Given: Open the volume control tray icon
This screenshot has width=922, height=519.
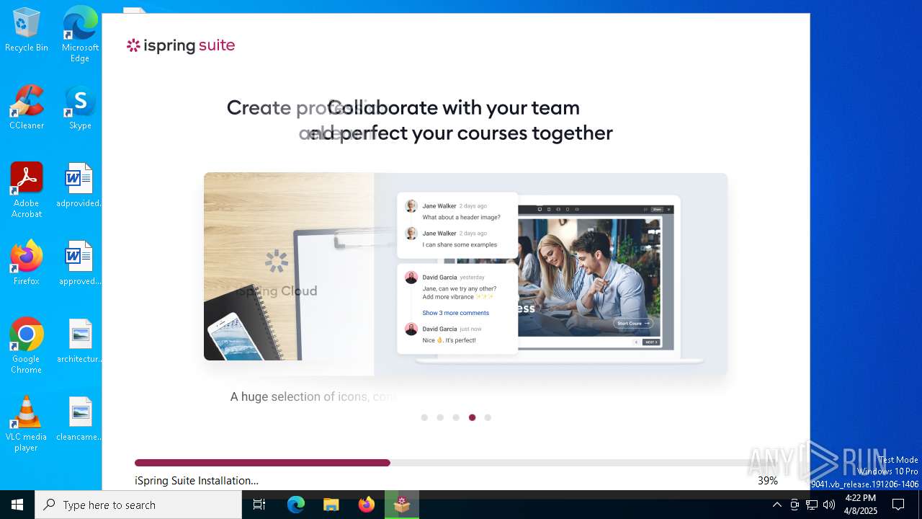Looking at the screenshot, I should pos(829,505).
